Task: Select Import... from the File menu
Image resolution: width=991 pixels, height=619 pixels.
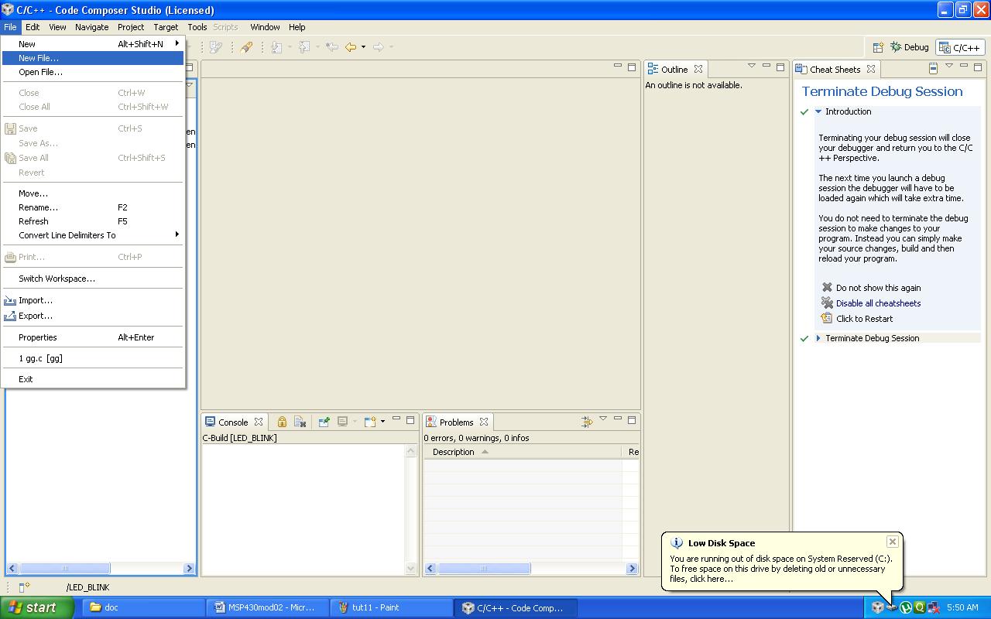Action: pos(92,300)
